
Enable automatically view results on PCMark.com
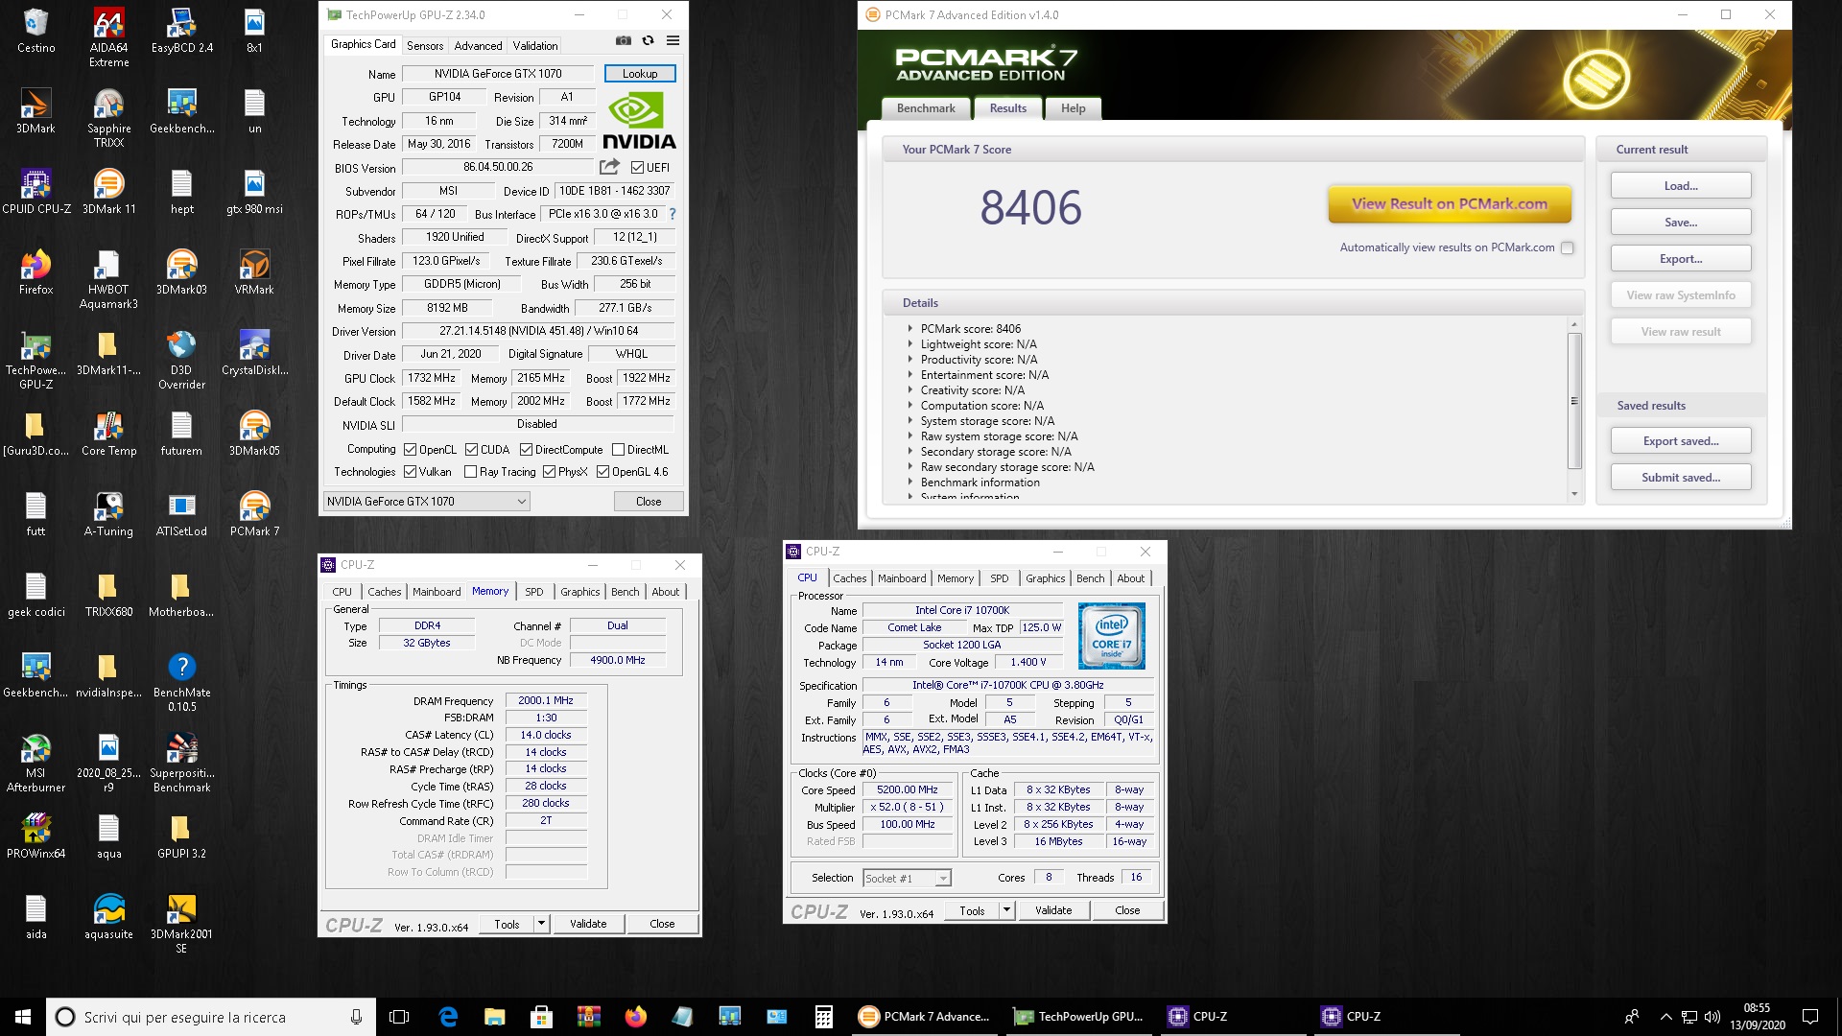click(1567, 247)
